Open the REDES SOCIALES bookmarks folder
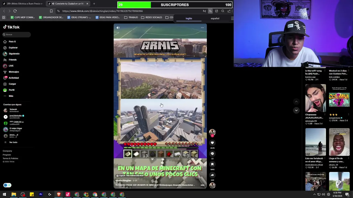The width and height of the screenshot is (353, 198). point(151,17)
